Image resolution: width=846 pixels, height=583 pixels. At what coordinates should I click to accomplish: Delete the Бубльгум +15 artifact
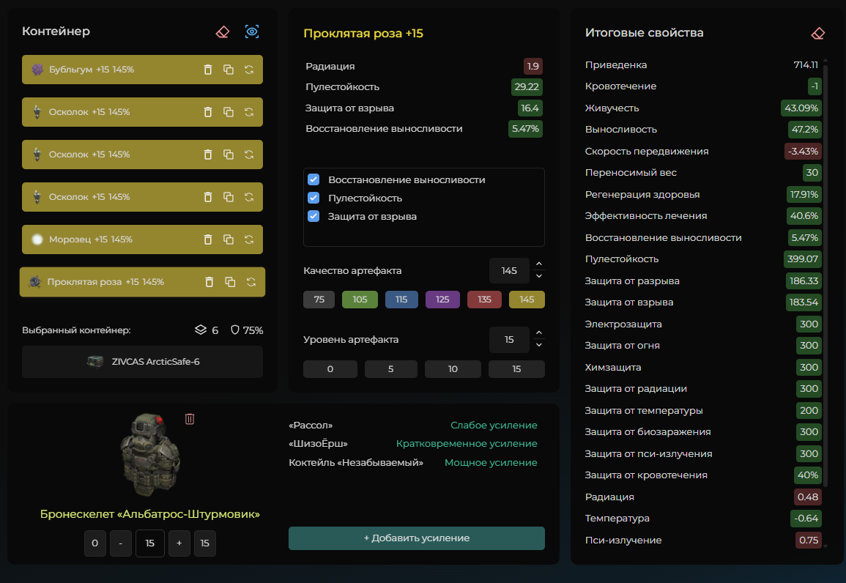point(208,70)
